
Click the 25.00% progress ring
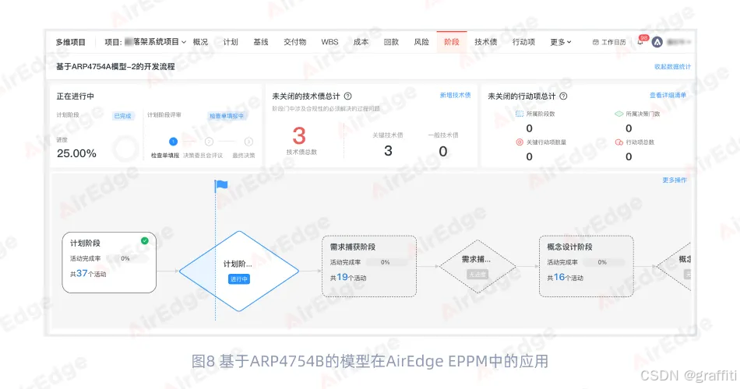125,149
